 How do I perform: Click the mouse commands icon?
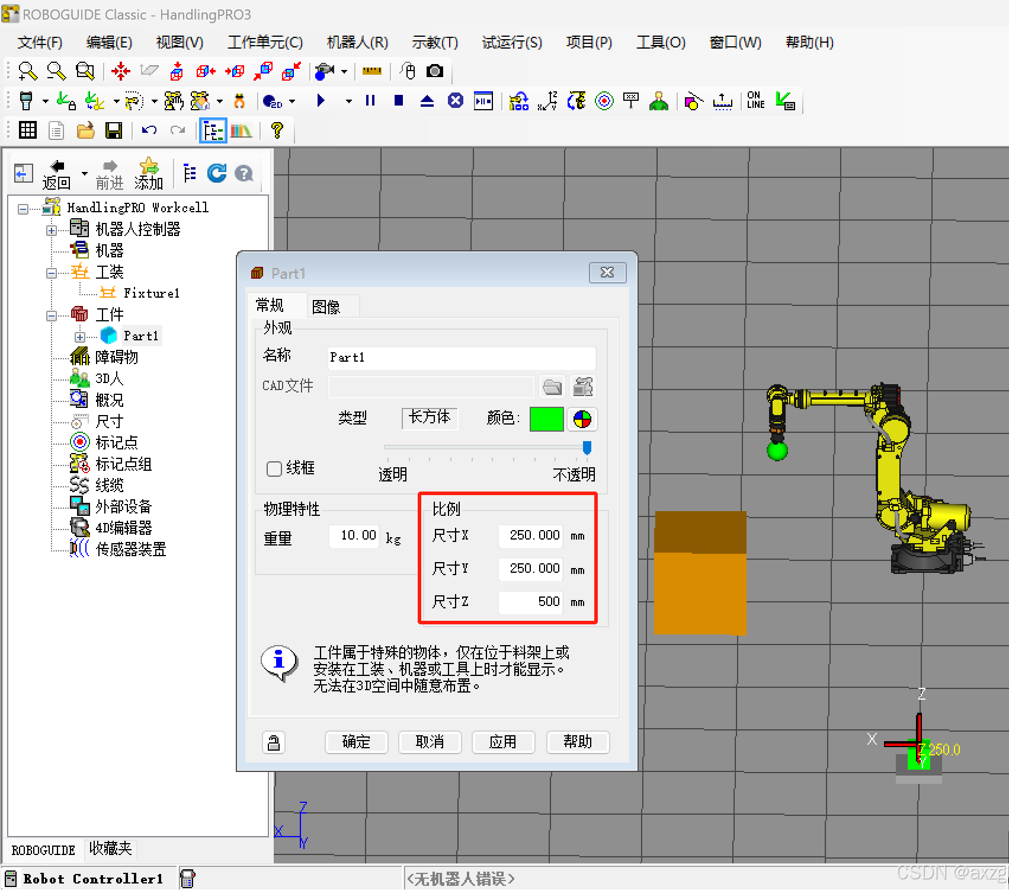coord(407,71)
